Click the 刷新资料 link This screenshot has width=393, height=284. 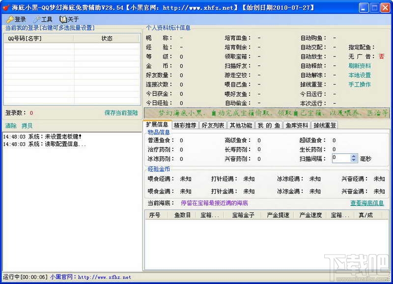click(x=360, y=66)
